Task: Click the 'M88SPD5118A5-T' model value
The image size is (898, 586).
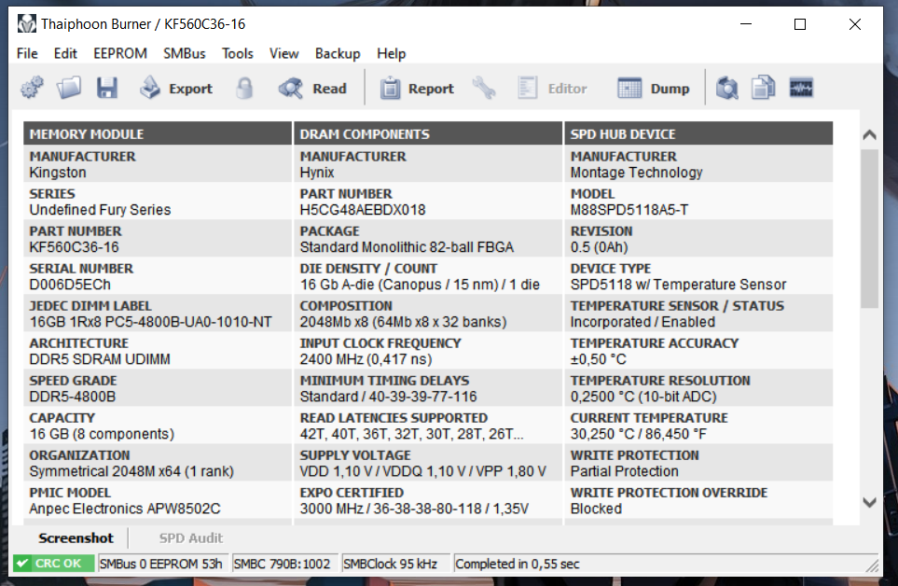Action: tap(629, 210)
